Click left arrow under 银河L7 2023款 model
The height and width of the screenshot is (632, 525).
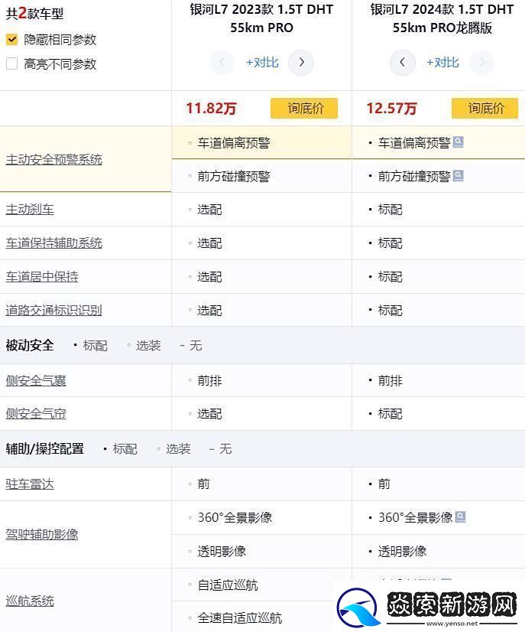[x=222, y=63]
